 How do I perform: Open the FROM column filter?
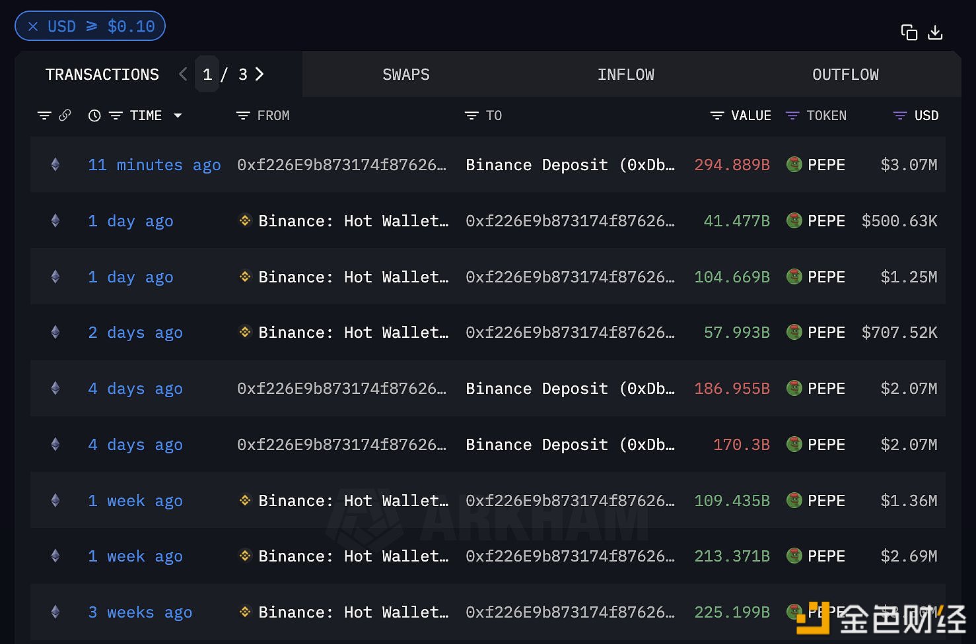click(x=243, y=115)
